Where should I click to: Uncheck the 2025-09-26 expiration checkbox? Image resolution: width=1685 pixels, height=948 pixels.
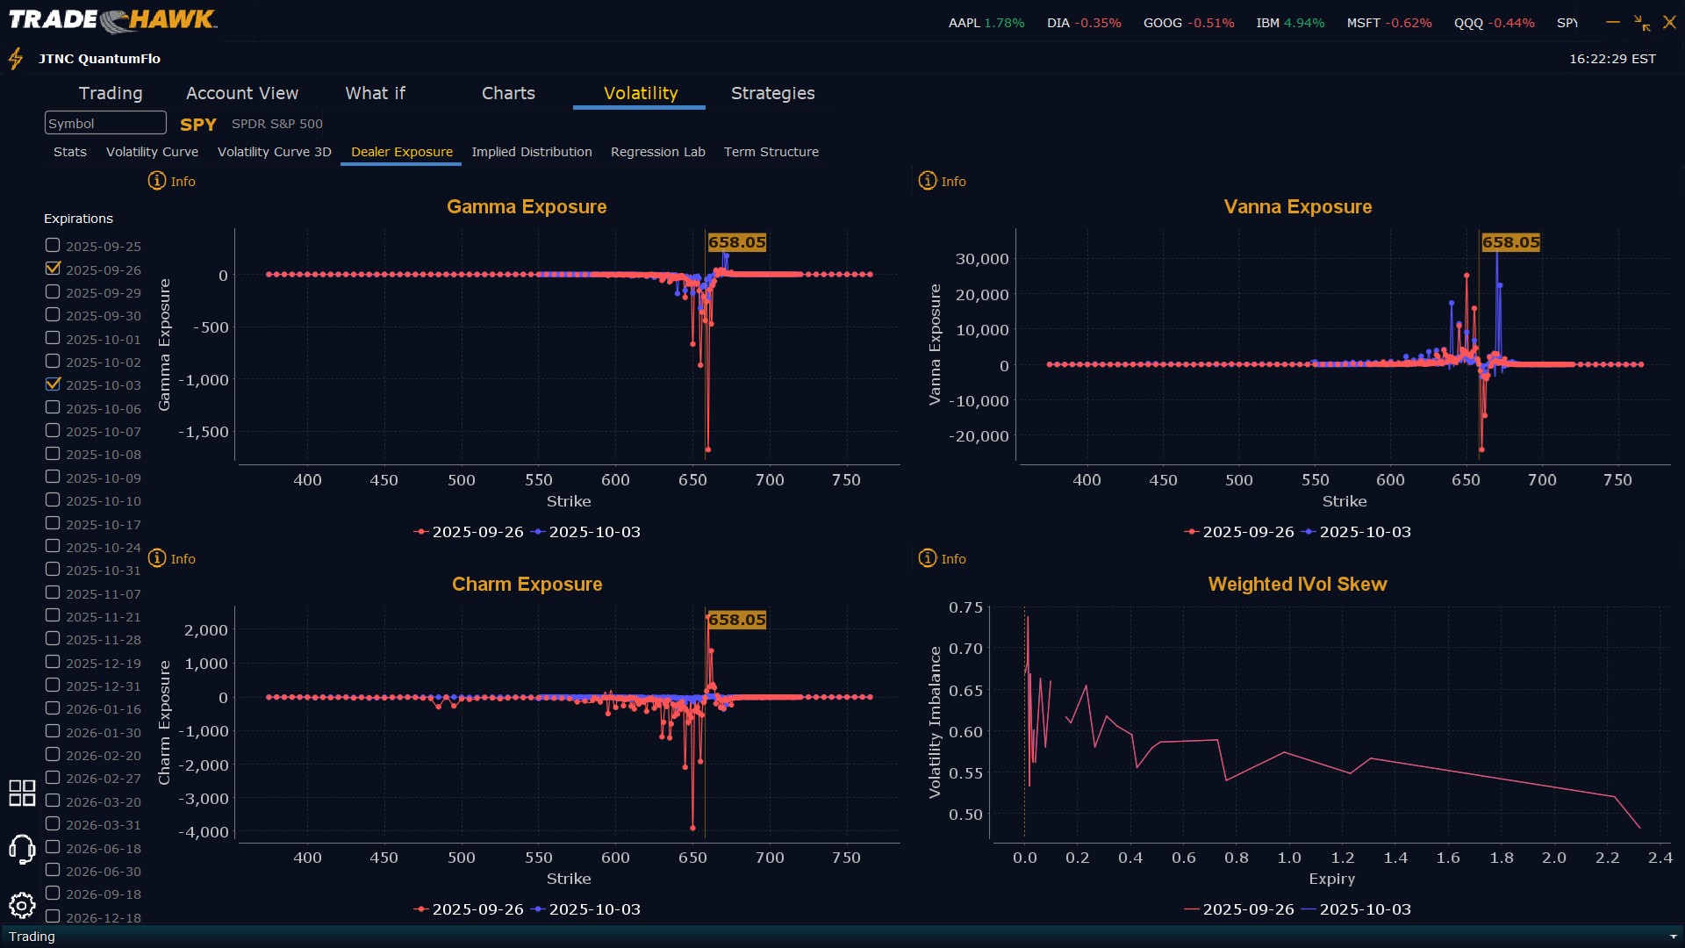pos(53,269)
